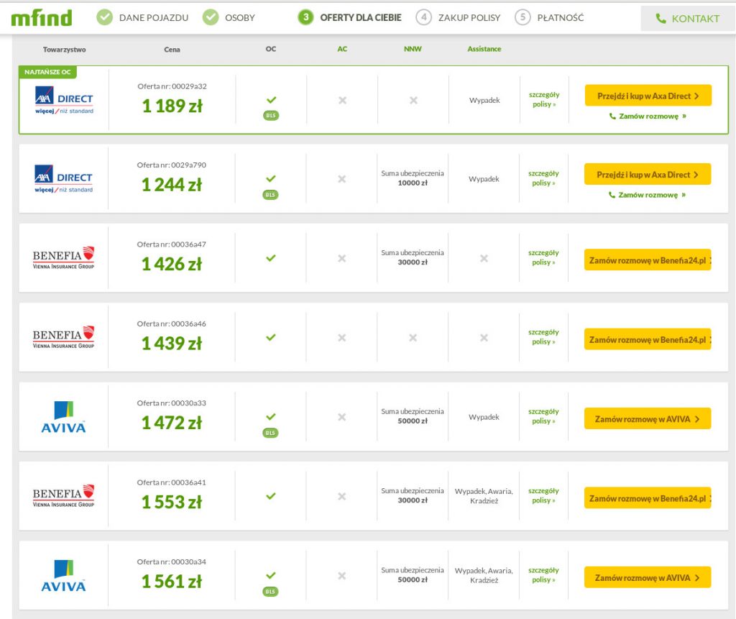This screenshot has height=619, width=736.
Task: Click AC cross on 1 561 zł offer
Action: click(342, 576)
